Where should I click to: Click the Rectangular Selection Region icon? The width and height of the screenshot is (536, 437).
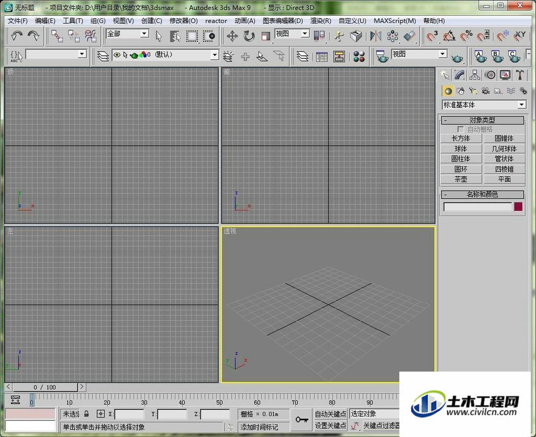[x=192, y=36]
